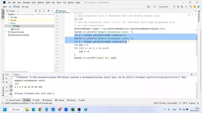
Task: Expand the .idea folder
Action: 9,17
